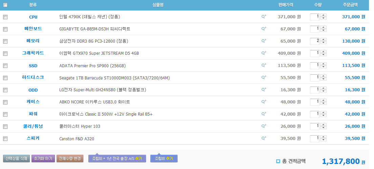
Task: Click the 판매가격 column header
Action: 286,5
